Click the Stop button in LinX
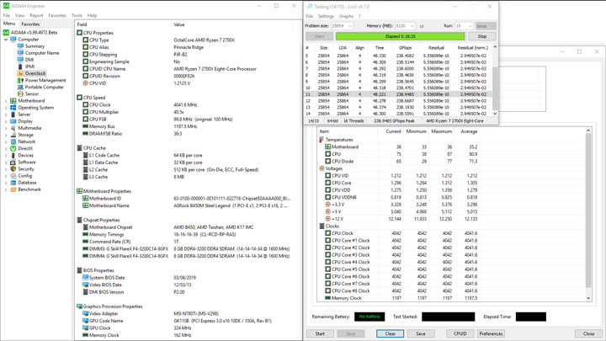The image size is (606, 341). [x=482, y=36]
